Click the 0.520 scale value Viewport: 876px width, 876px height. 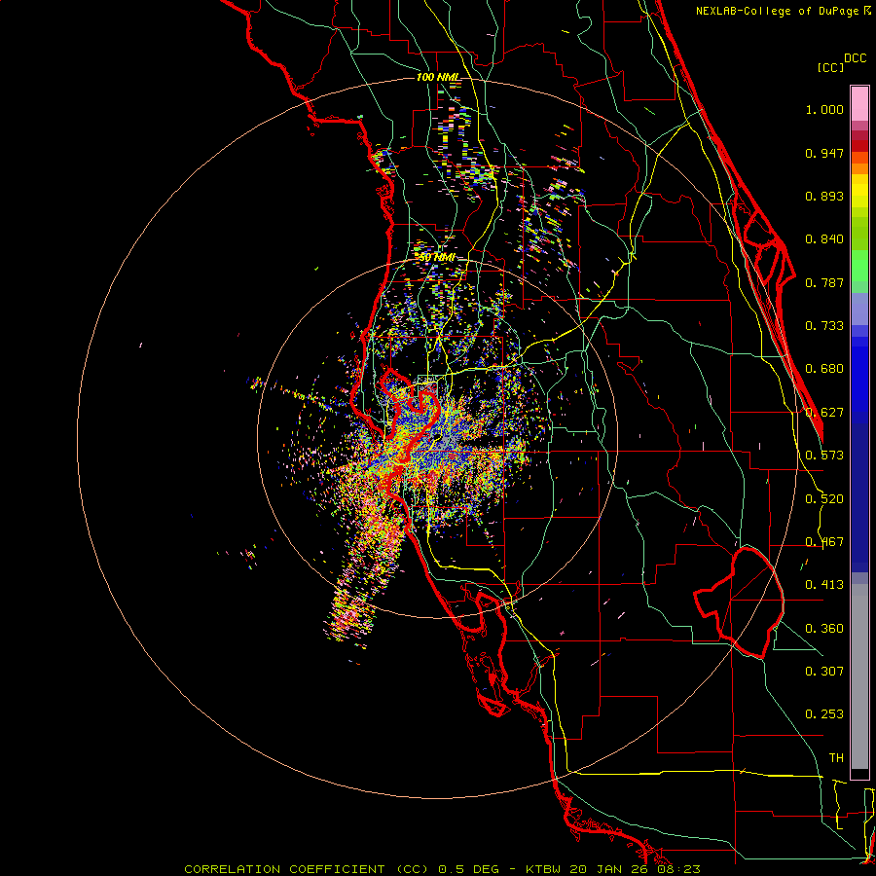pyautogui.click(x=824, y=499)
